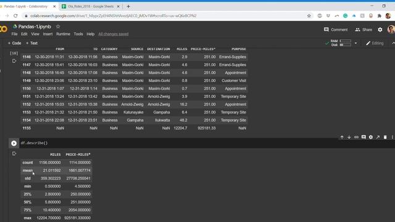
Task: Open the Editing mode selector
Action: click(x=375, y=43)
